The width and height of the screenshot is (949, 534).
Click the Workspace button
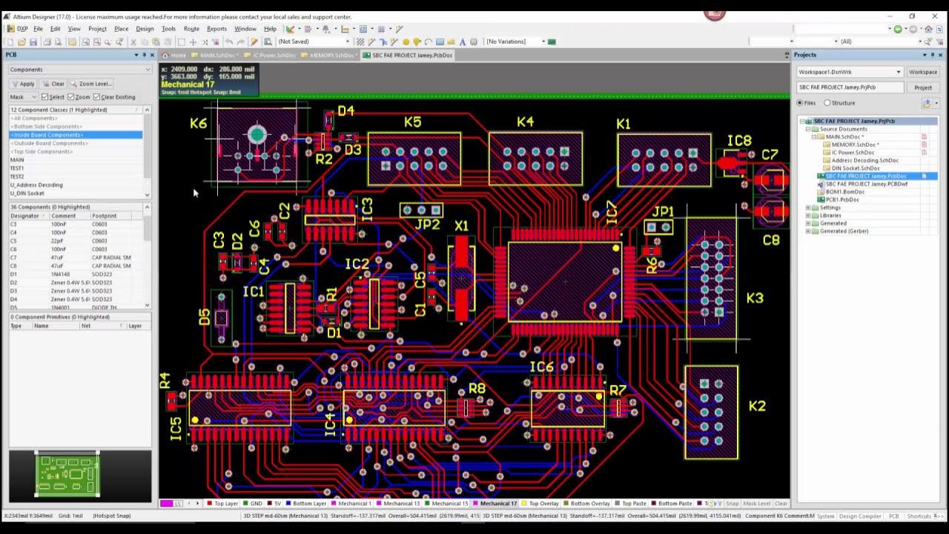tap(923, 72)
